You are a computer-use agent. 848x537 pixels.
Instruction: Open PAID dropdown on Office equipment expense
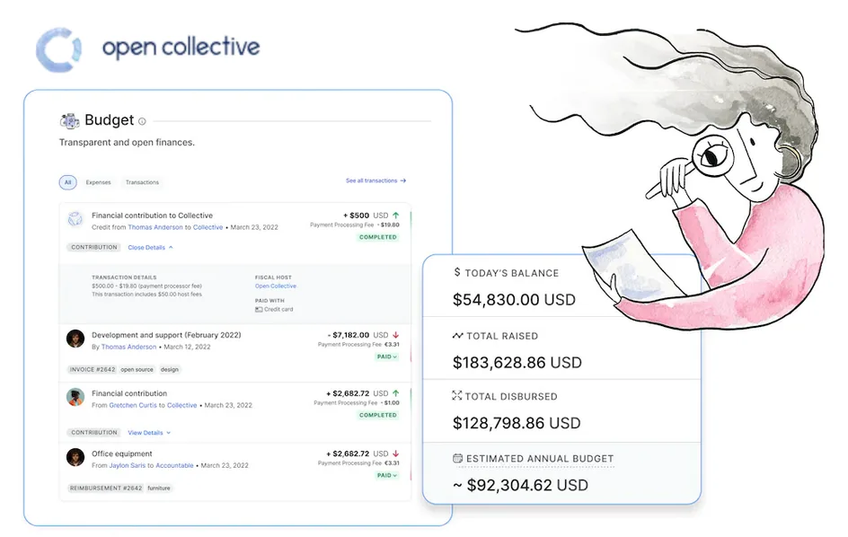tap(386, 475)
